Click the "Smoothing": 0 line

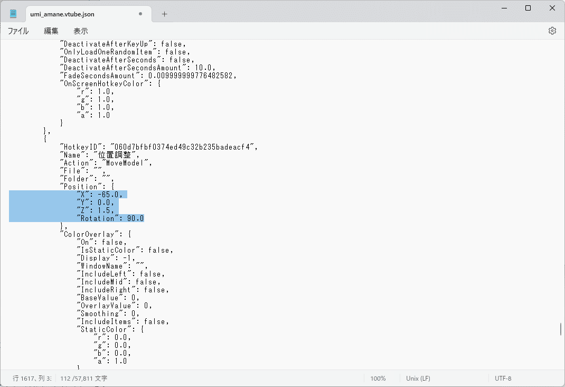click(108, 314)
